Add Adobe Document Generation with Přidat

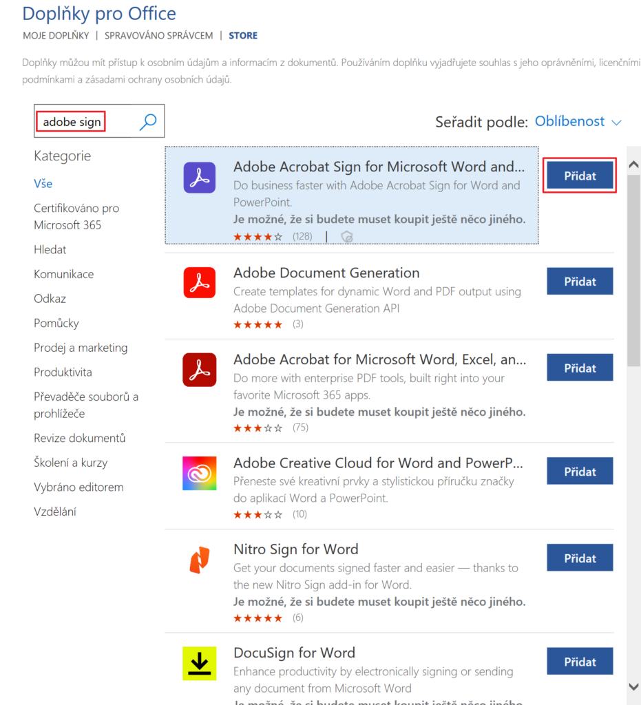(x=580, y=281)
